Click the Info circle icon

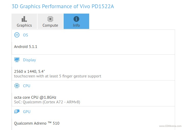[x=76, y=19]
